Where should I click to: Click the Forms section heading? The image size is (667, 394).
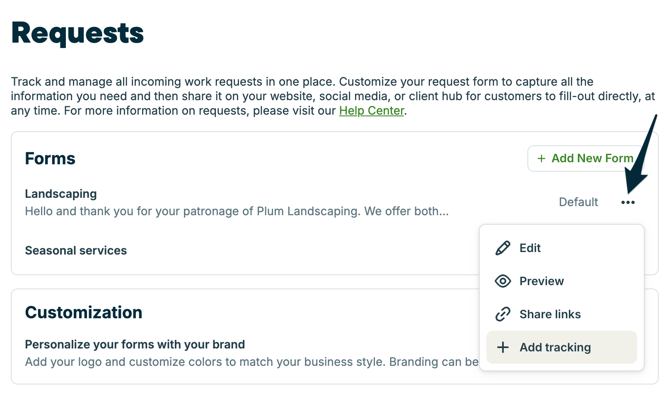50,159
